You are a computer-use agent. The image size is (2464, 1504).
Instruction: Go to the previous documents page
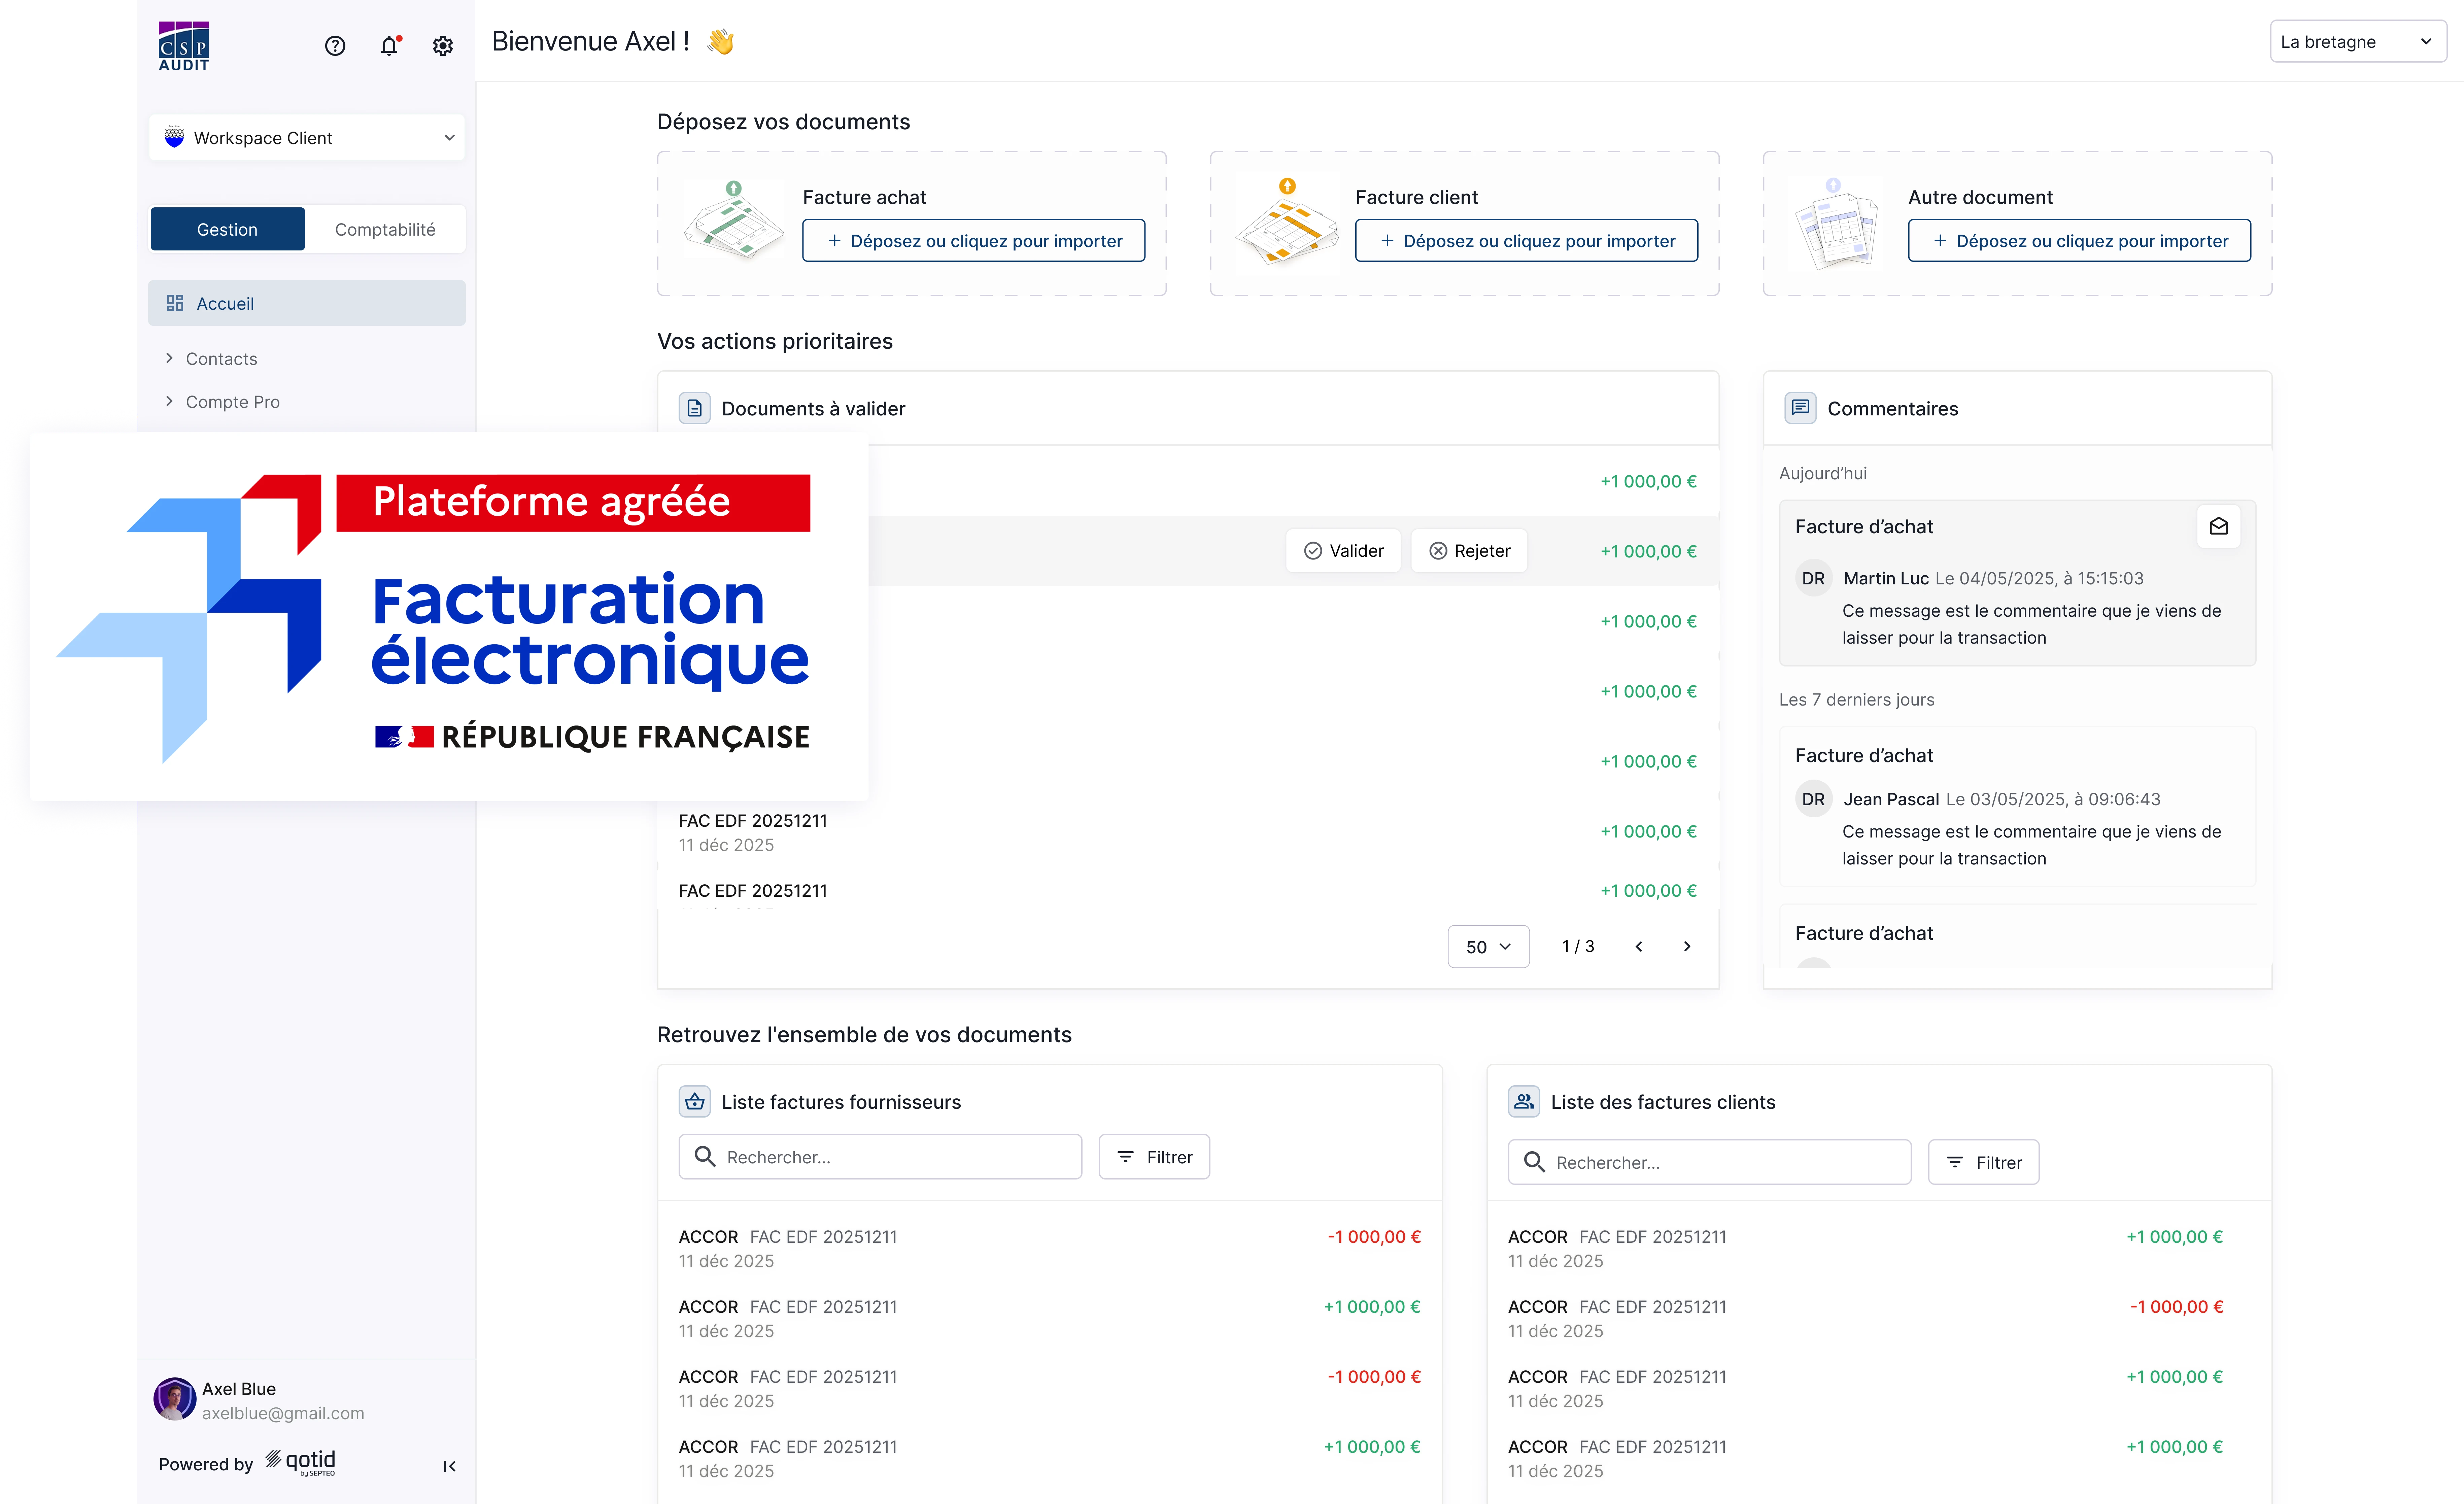(1639, 946)
